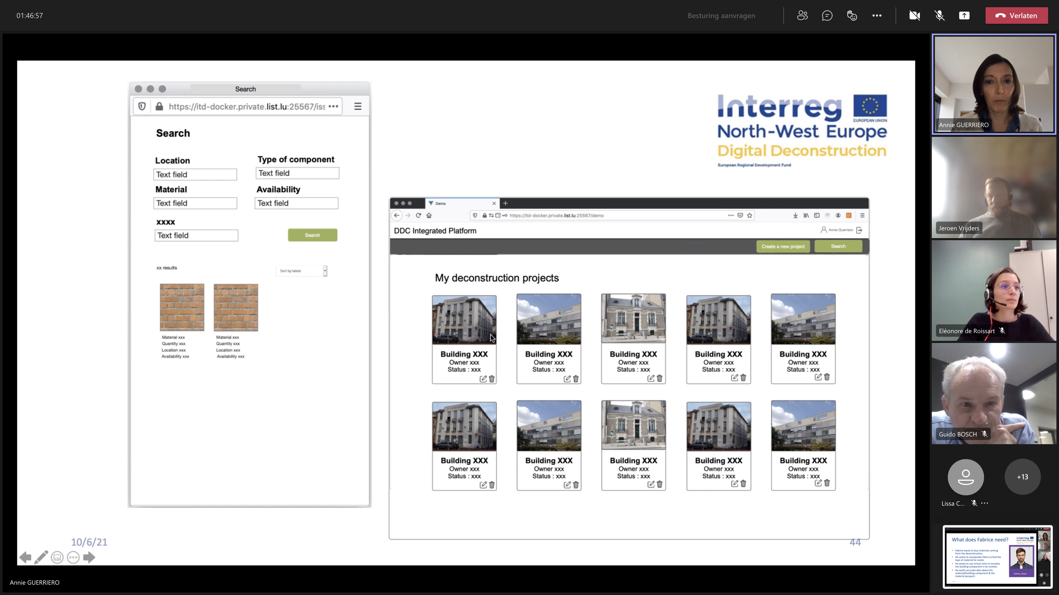
Task: Open the share content icon
Action: (x=964, y=15)
